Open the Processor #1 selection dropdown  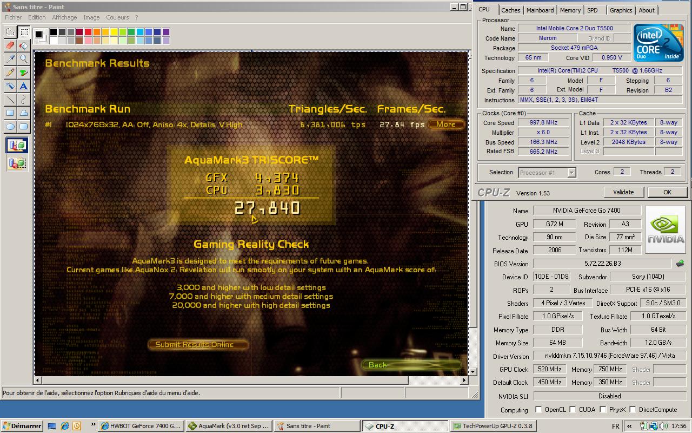point(571,173)
